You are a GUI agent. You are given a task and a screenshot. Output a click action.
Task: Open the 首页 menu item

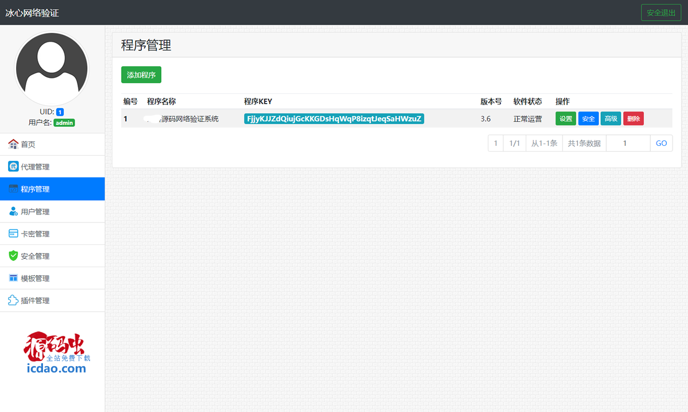click(52, 144)
